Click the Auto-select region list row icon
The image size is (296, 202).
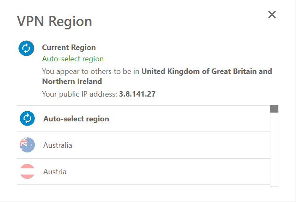[x=27, y=118]
